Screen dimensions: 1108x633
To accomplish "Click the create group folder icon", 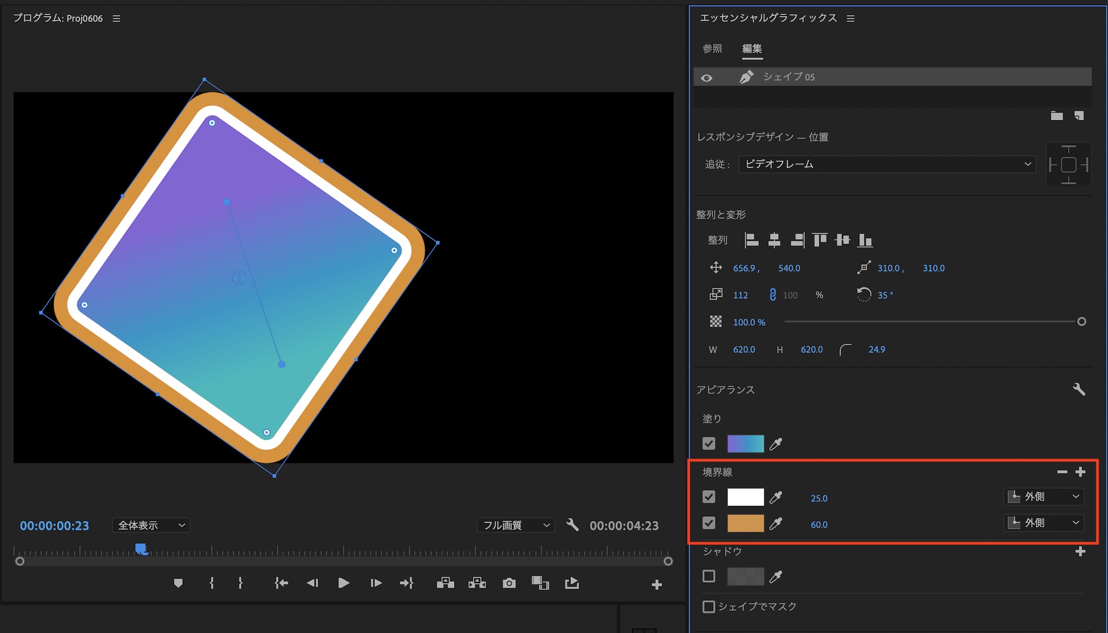I will pyautogui.click(x=1056, y=116).
